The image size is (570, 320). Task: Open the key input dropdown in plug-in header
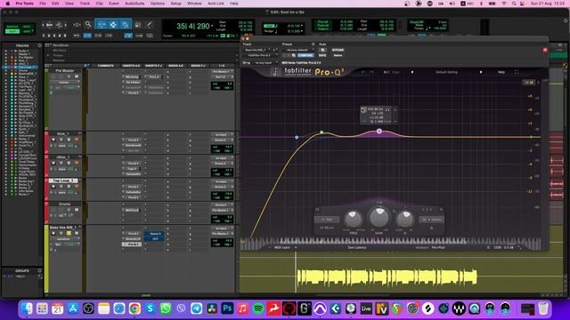pos(264,63)
